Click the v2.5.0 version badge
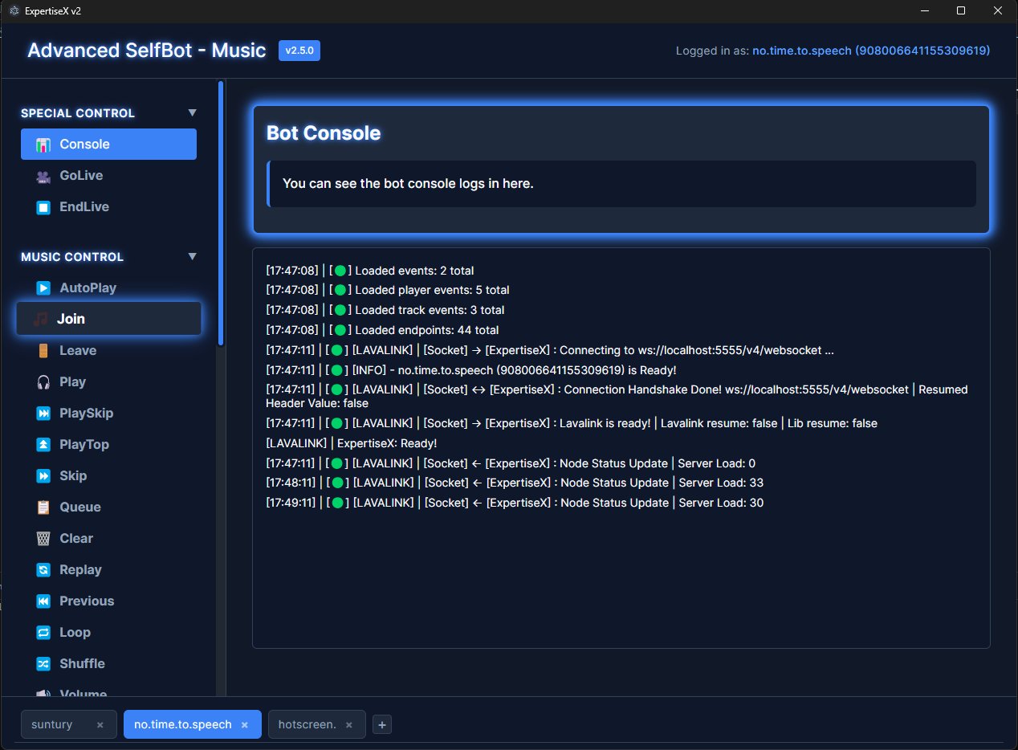The image size is (1018, 750). pyautogui.click(x=299, y=51)
